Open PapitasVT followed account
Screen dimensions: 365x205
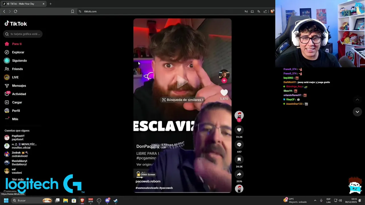(x=15, y=138)
